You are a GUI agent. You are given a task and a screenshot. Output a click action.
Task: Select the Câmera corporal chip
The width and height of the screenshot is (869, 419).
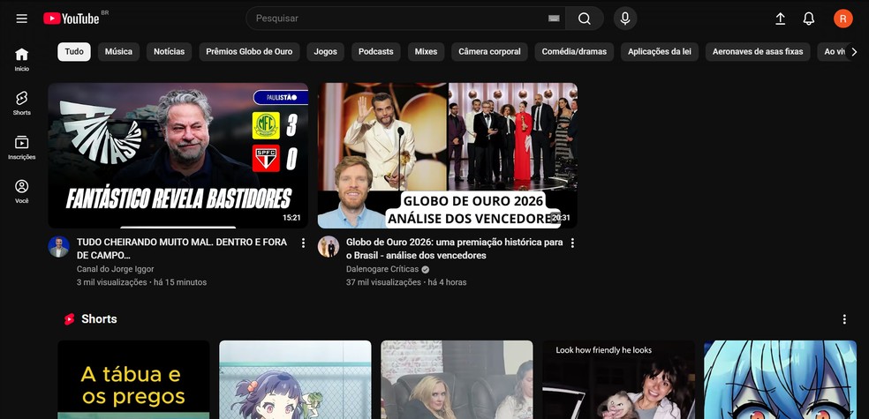click(x=489, y=51)
